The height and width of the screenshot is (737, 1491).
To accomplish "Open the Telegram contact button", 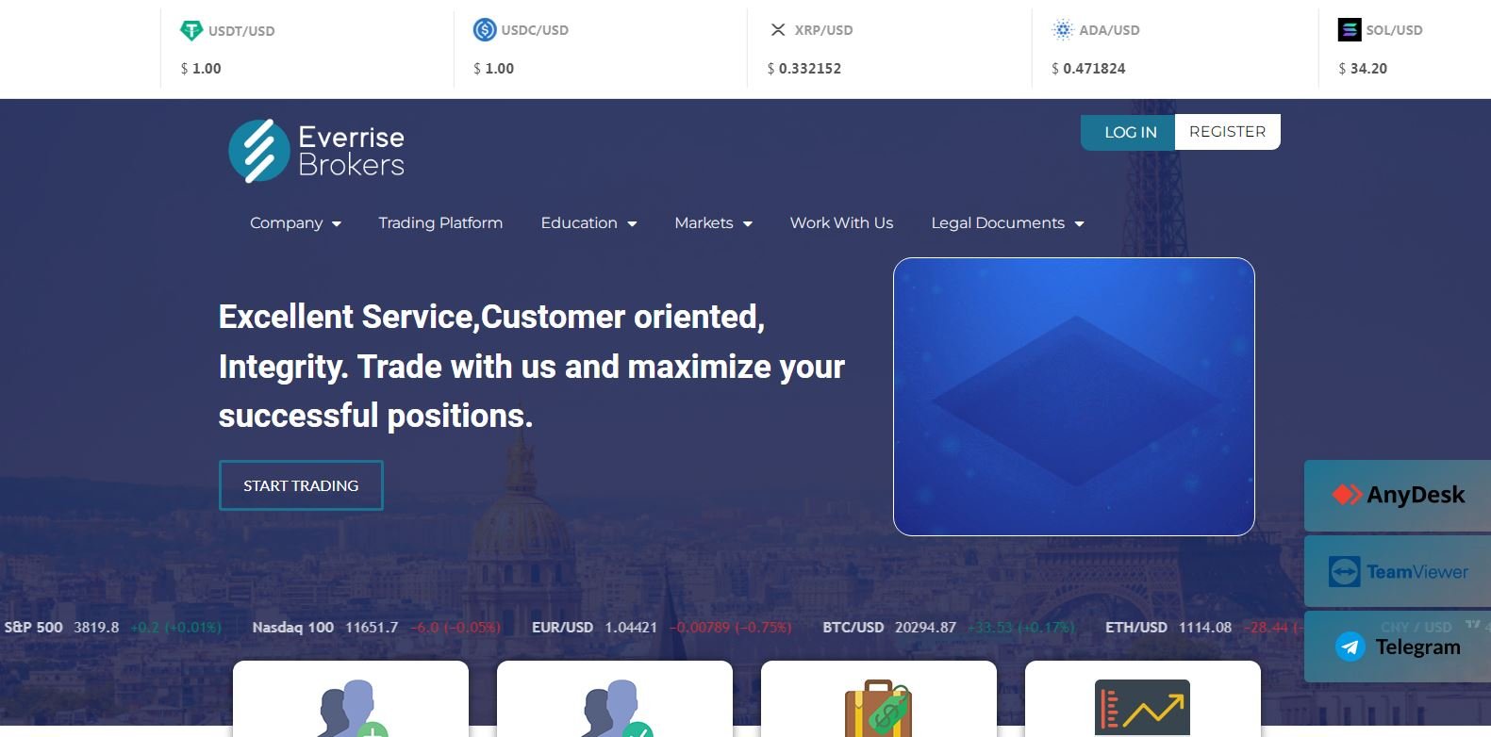I will click(x=1398, y=647).
